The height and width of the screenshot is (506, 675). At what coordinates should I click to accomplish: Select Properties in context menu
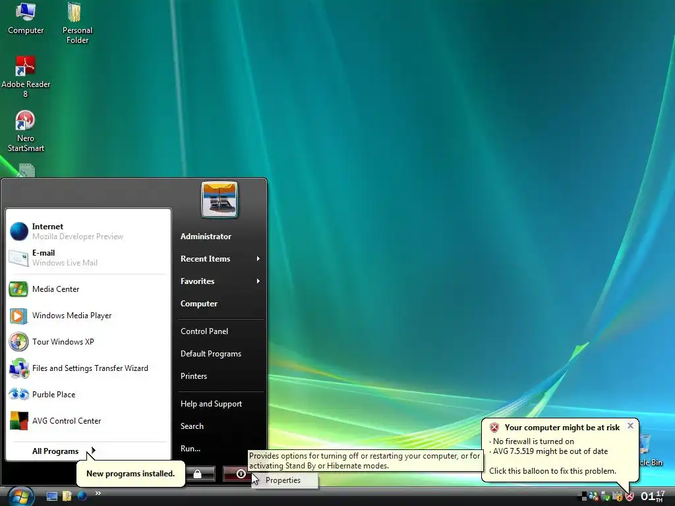click(x=285, y=480)
